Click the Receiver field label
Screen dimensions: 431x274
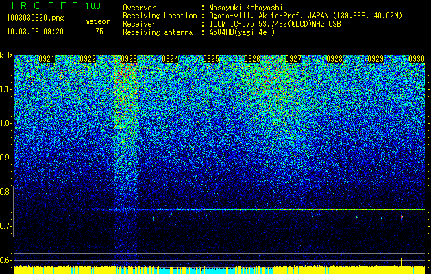(x=139, y=24)
